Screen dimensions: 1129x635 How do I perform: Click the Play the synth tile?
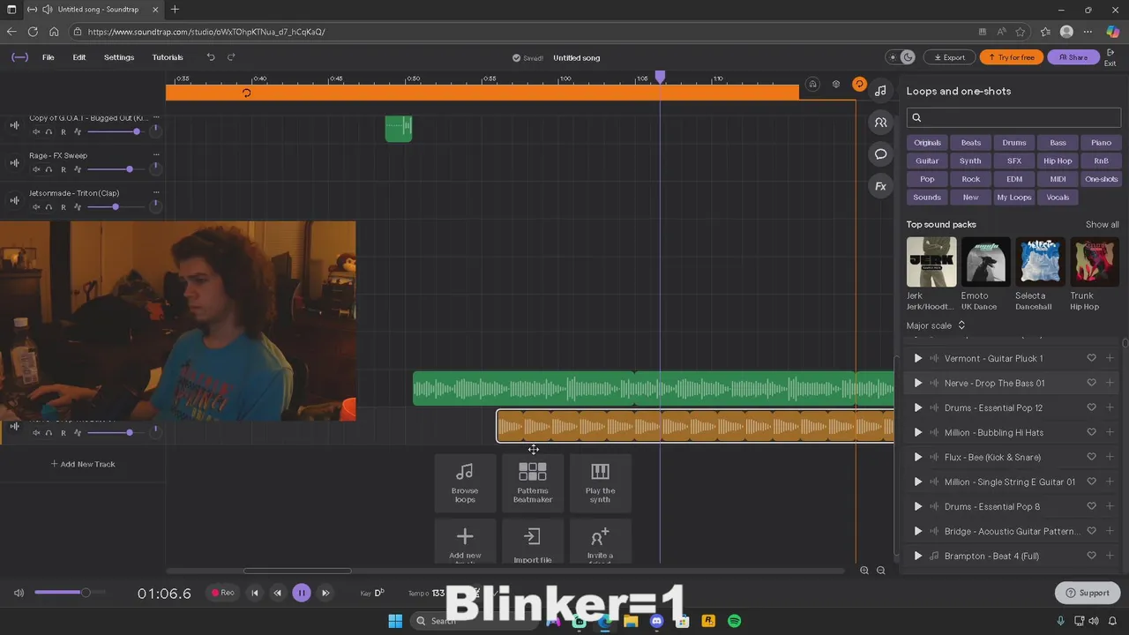600,483
